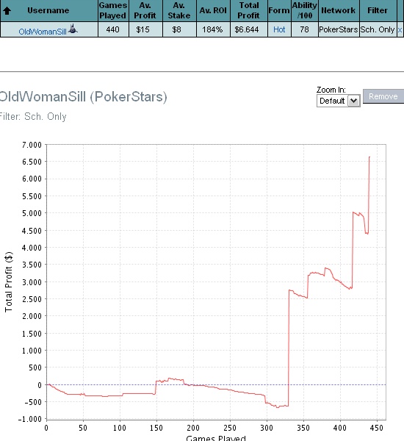Sort by Av. ROI column header
This screenshot has width=404, height=441.
tap(213, 10)
